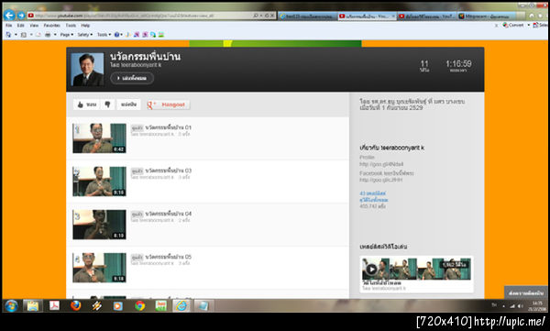Go forward with the browser Forward arrow
Image resolution: width=550 pixels, height=331 pixels.
(21, 16)
